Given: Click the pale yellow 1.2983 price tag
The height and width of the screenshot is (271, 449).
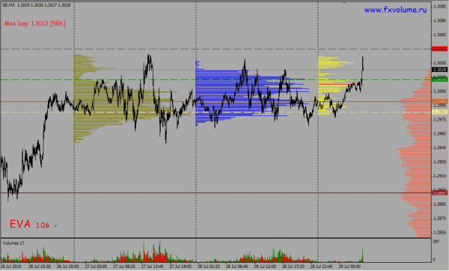Looking at the screenshot, I should coord(439,112).
